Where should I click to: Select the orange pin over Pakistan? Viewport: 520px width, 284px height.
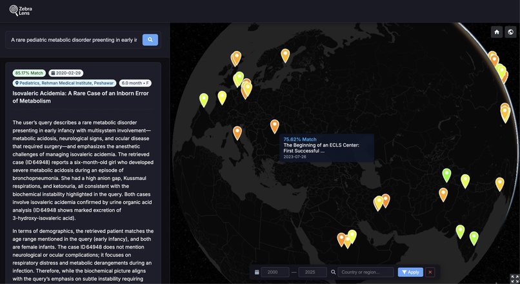tap(385, 200)
